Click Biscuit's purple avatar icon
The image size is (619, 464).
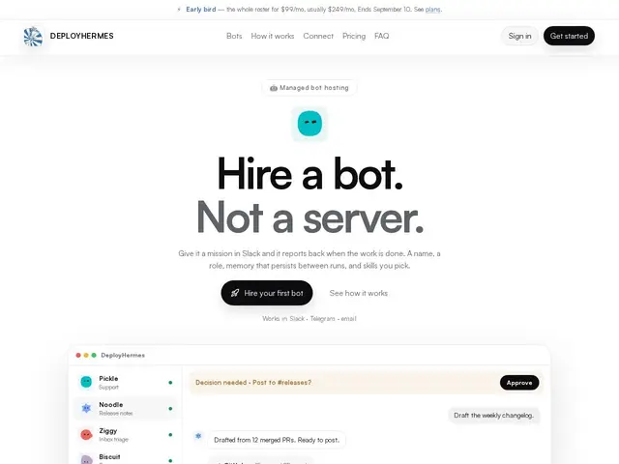[86, 459]
